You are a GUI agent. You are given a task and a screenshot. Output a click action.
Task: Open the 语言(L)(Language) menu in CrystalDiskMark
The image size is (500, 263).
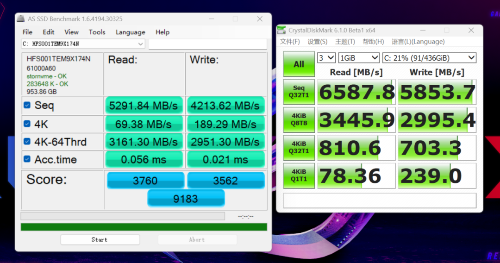[x=418, y=42]
